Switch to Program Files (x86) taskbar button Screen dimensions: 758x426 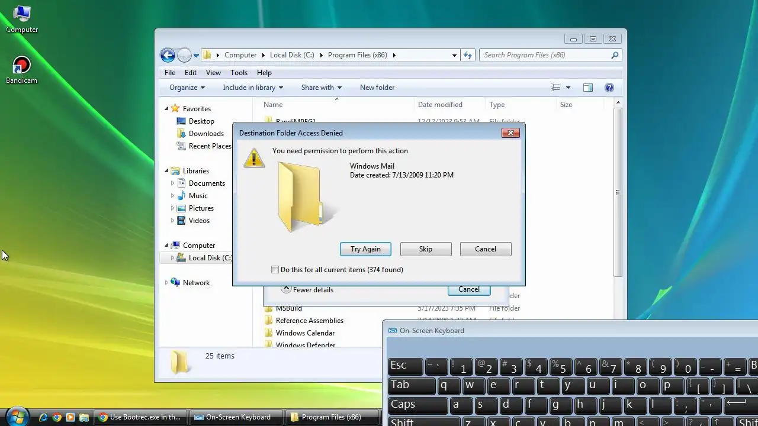tap(332, 417)
